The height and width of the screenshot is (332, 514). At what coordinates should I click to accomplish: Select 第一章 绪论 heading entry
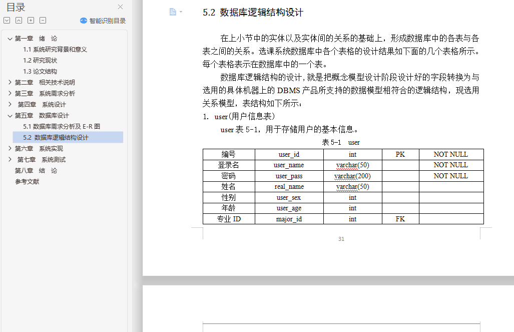36,39
